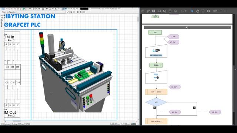This screenshot has width=237, height=133.
Task: Click the L1 : ON purple label
Action: 173,37
